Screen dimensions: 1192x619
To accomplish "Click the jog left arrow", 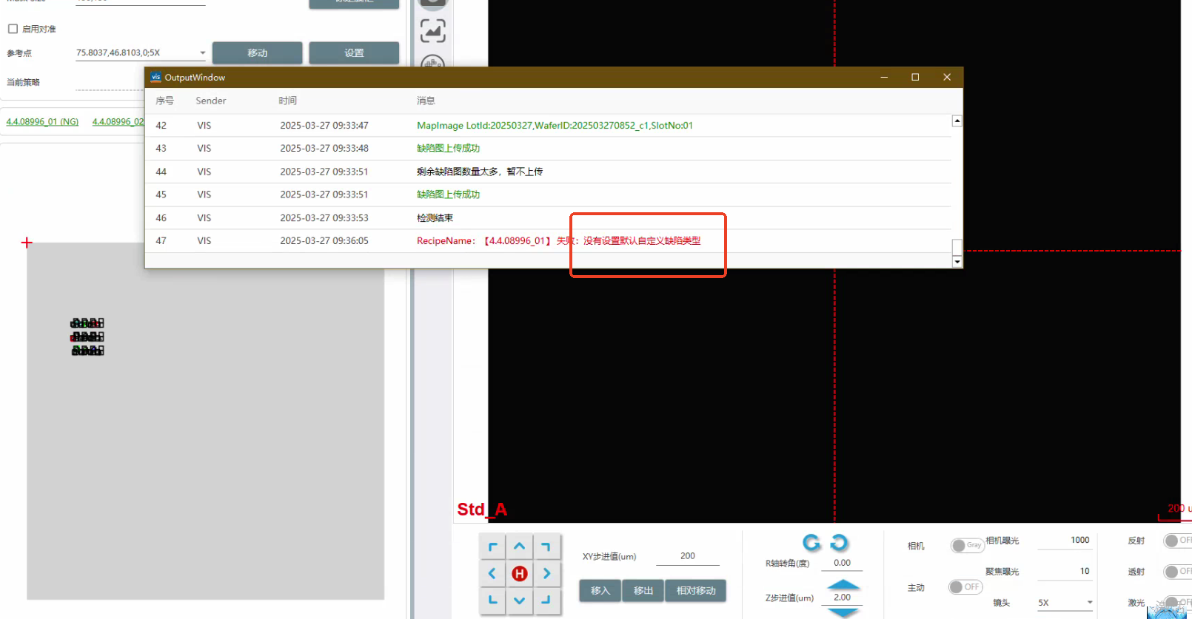I will 492,574.
